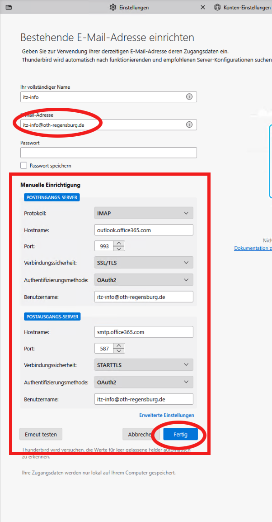Click the info icon in the full name field
The image size is (272, 522).
189,97
